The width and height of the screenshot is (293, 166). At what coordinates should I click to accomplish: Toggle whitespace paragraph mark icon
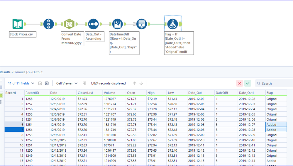coord(84,83)
